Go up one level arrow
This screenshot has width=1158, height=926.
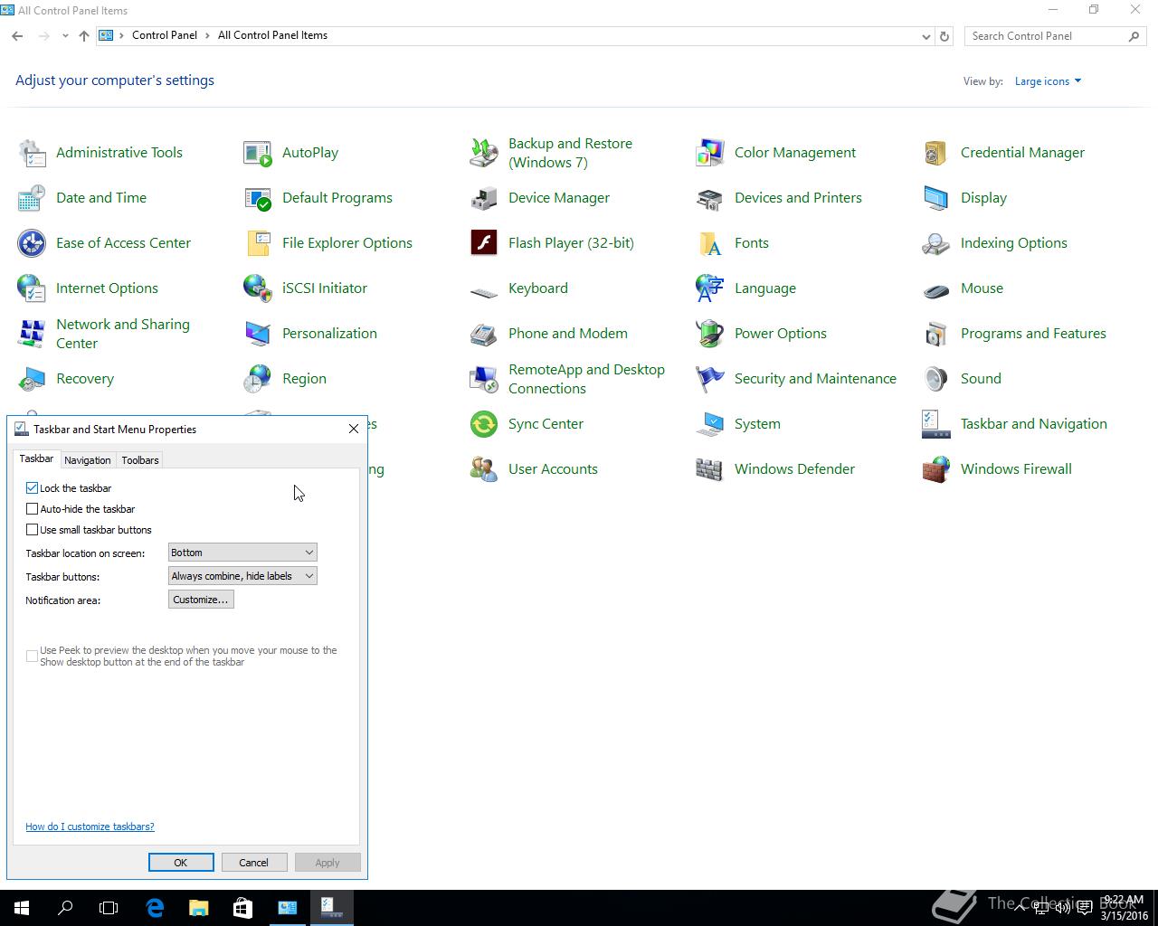84,36
